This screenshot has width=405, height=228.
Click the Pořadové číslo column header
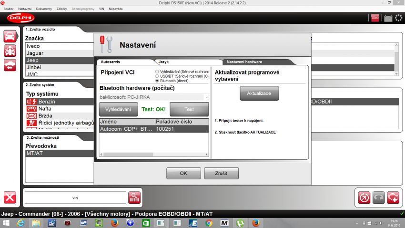(182, 122)
